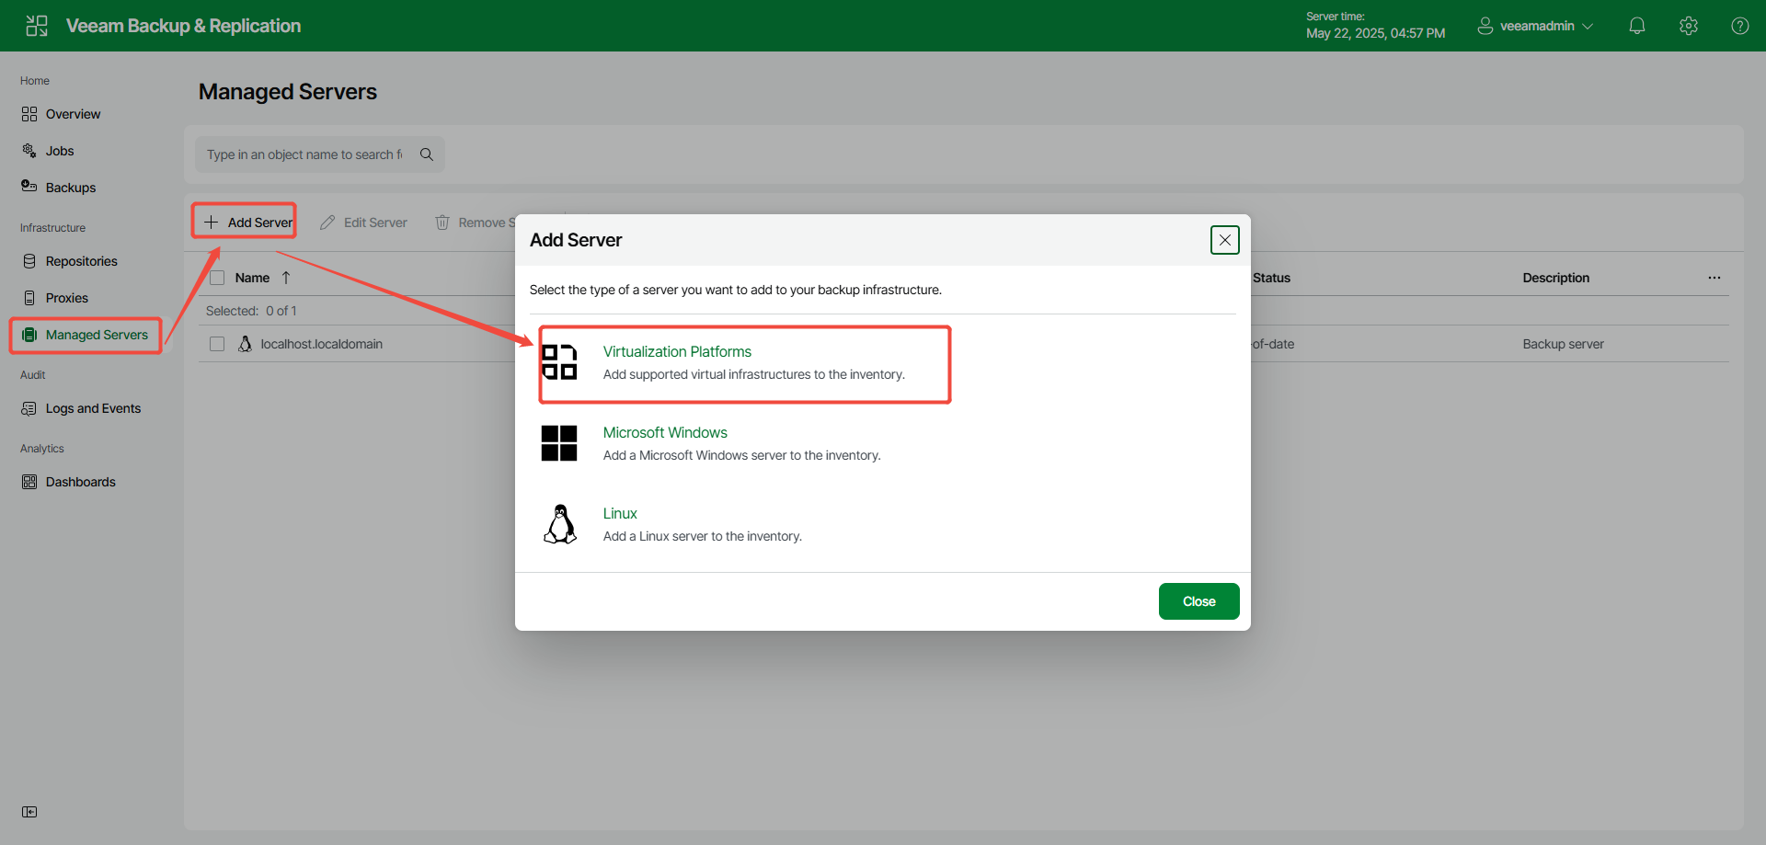Toggle the select-all checkbox in table header

217,278
